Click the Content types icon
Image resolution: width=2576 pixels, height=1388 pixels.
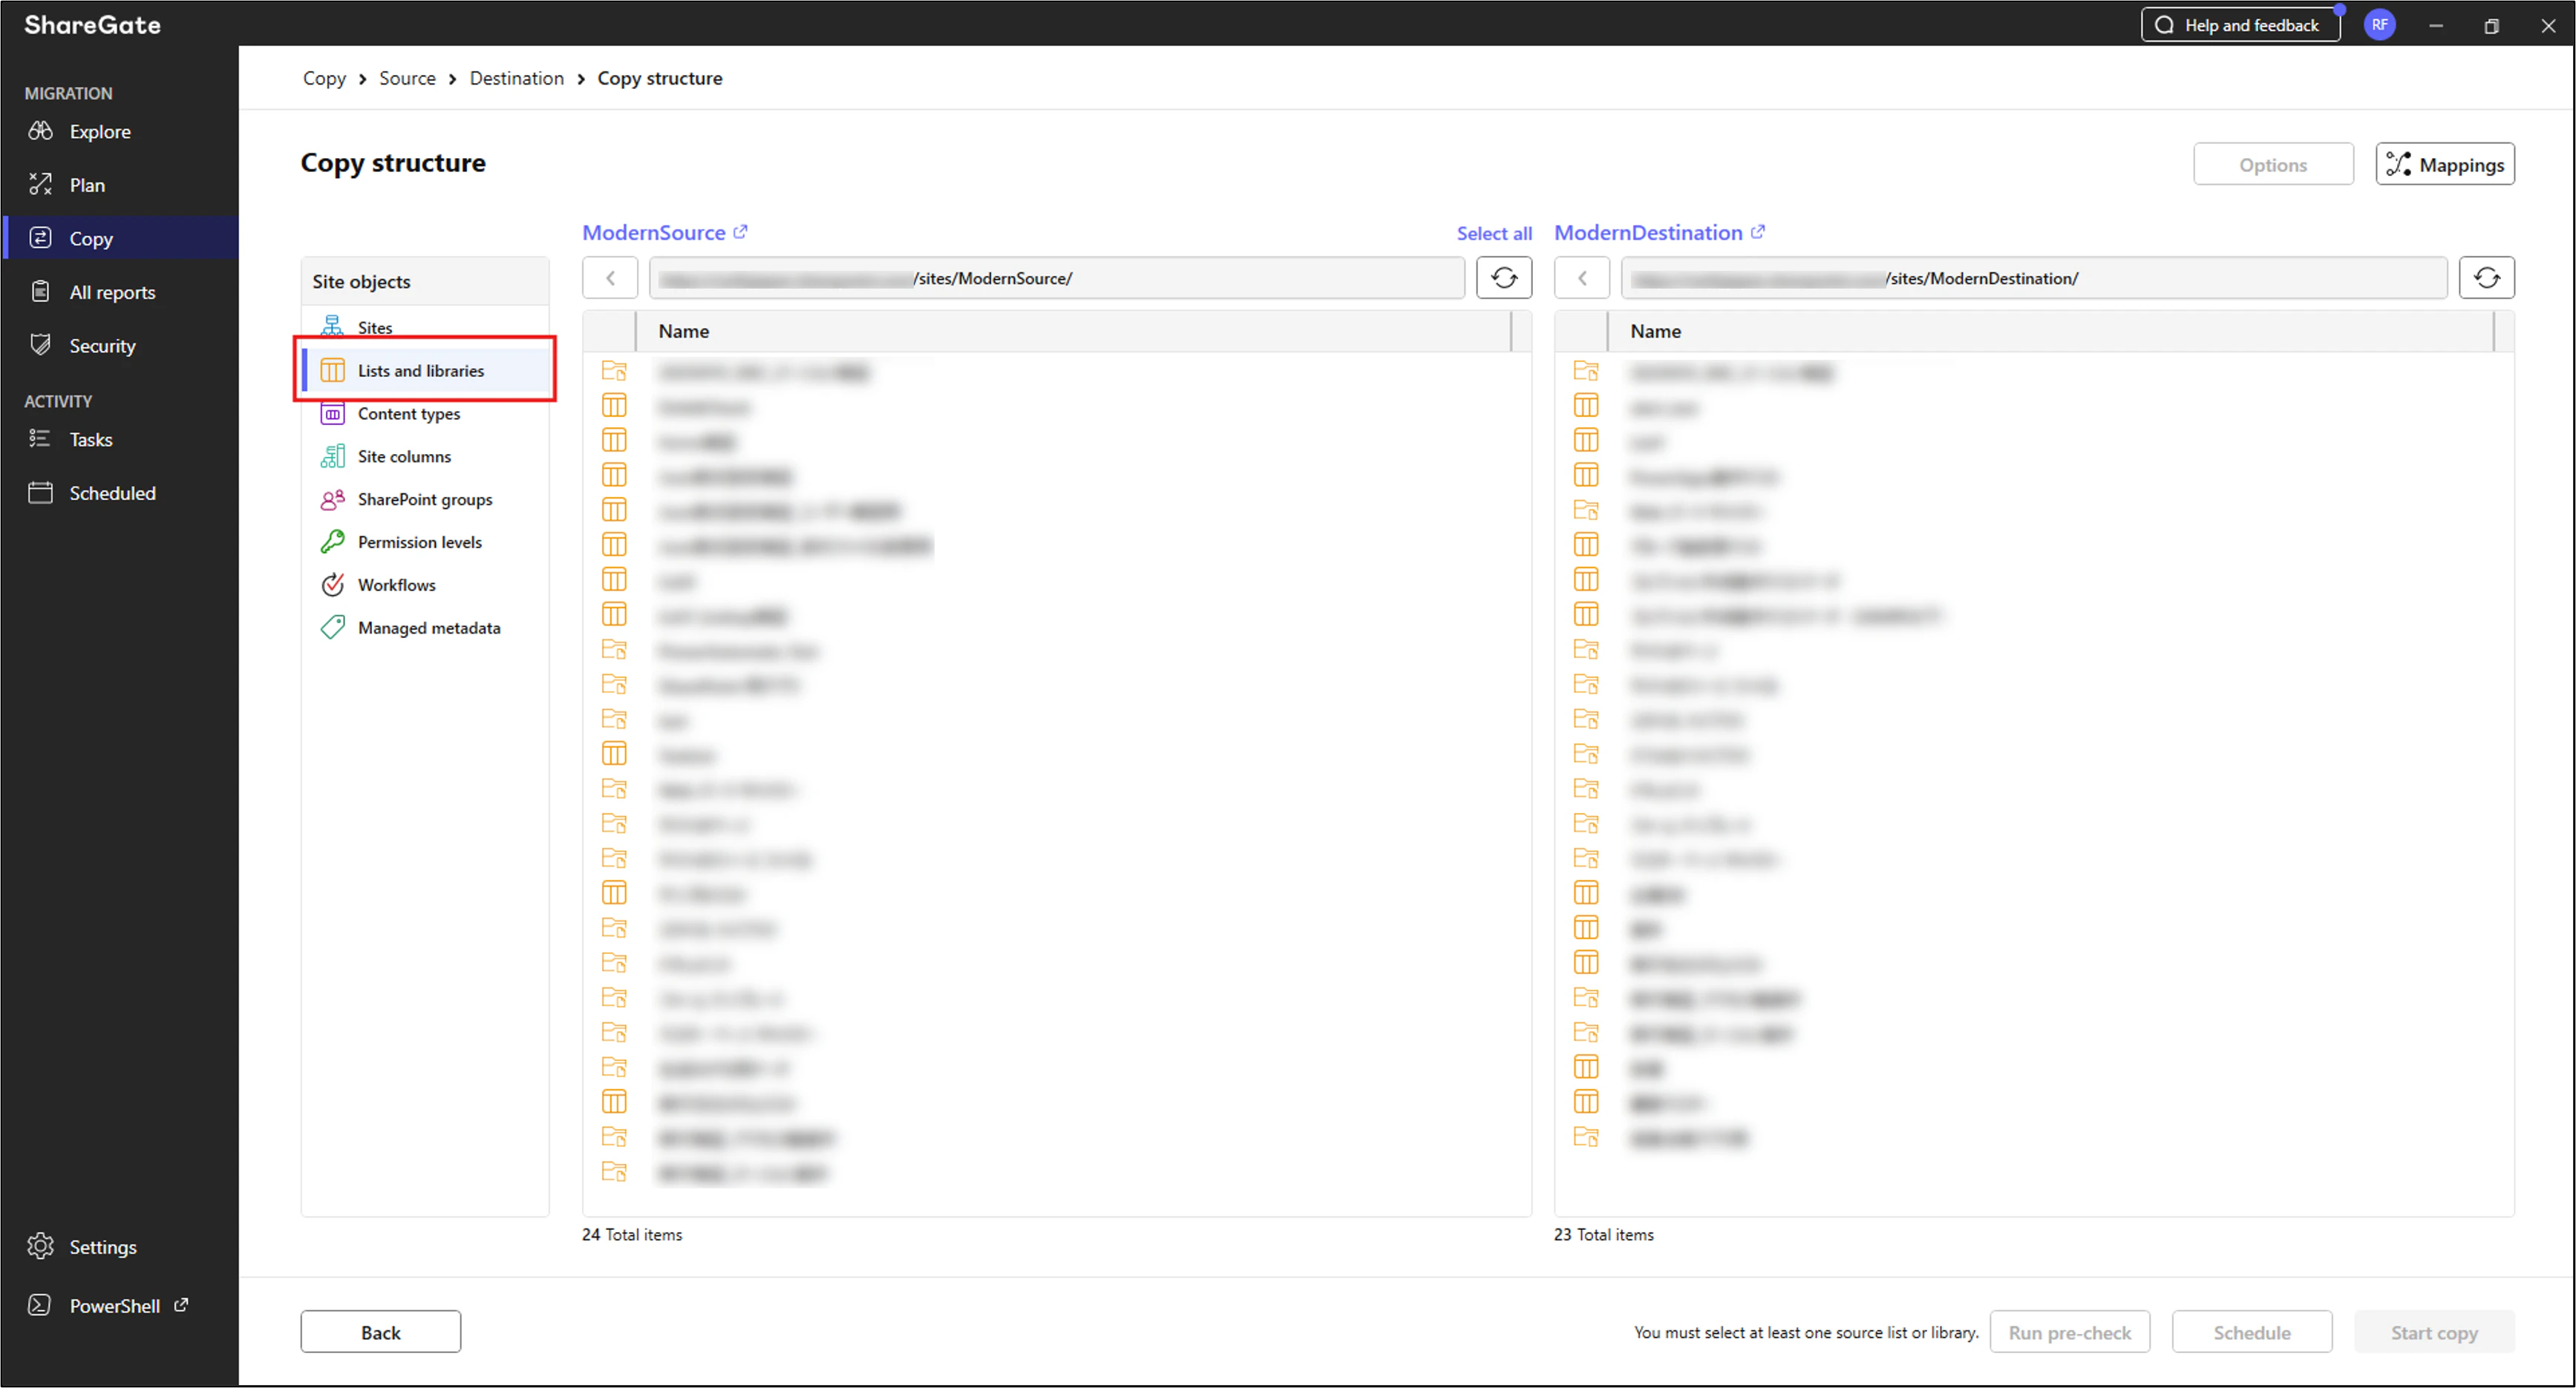tap(333, 414)
